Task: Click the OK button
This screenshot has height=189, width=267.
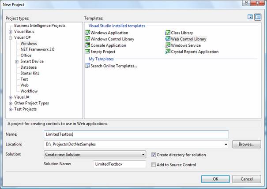Action: tap(215, 179)
